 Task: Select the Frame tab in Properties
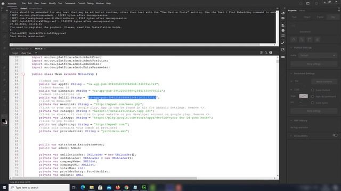320,17
